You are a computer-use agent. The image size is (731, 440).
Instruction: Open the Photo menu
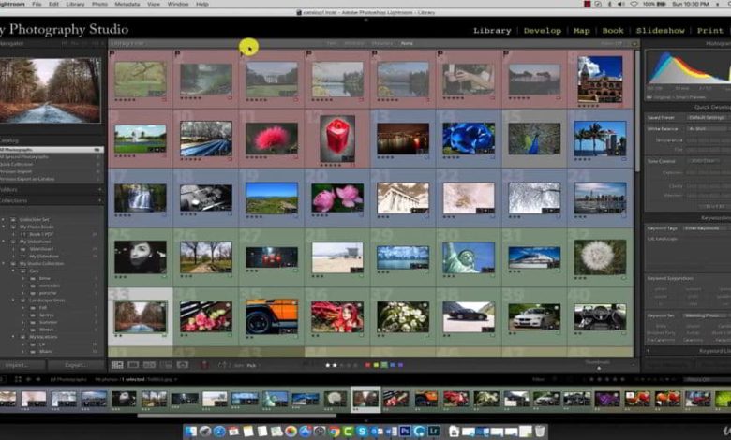point(99,4)
